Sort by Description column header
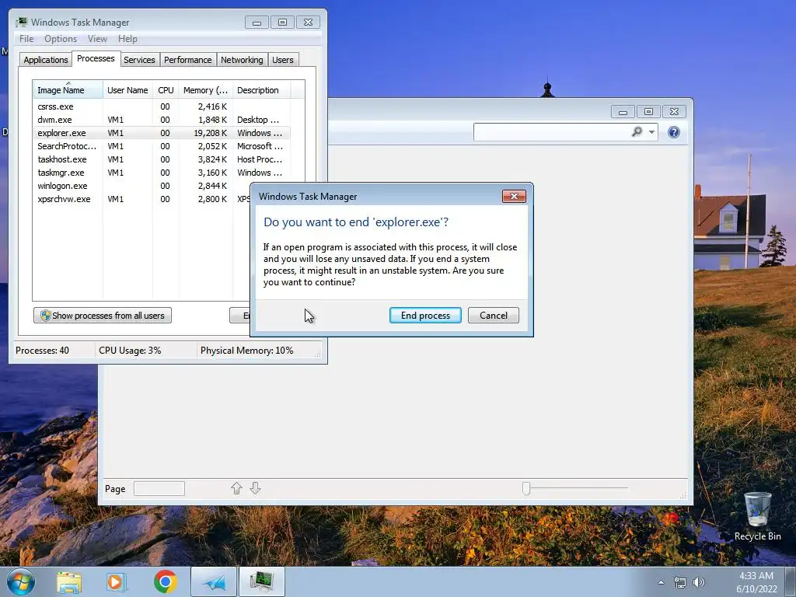The image size is (796, 597). tap(261, 90)
